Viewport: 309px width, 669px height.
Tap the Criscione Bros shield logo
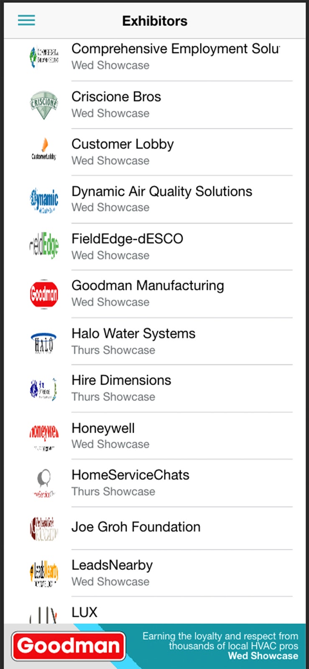[x=44, y=105]
